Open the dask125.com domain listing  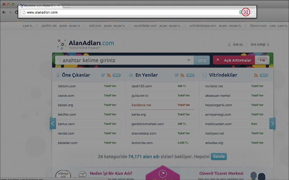[x=141, y=86]
